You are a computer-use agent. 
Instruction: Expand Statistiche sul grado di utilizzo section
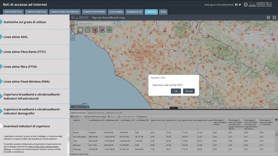point(35,22)
